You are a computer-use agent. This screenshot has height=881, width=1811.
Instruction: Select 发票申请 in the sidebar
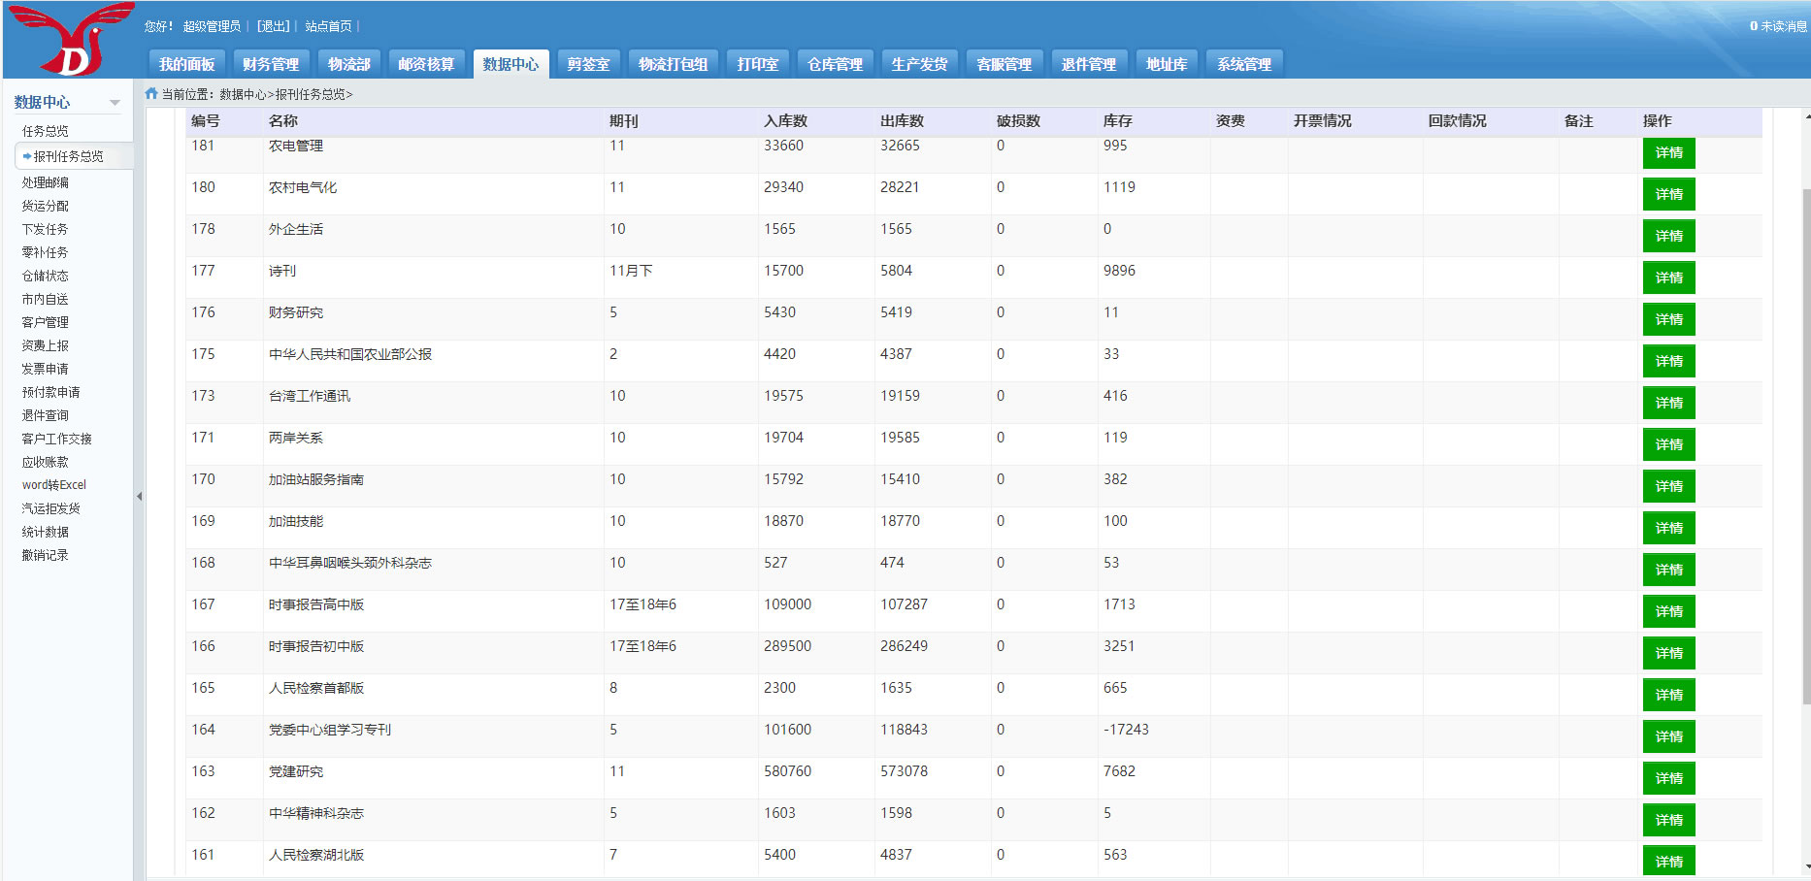46,369
